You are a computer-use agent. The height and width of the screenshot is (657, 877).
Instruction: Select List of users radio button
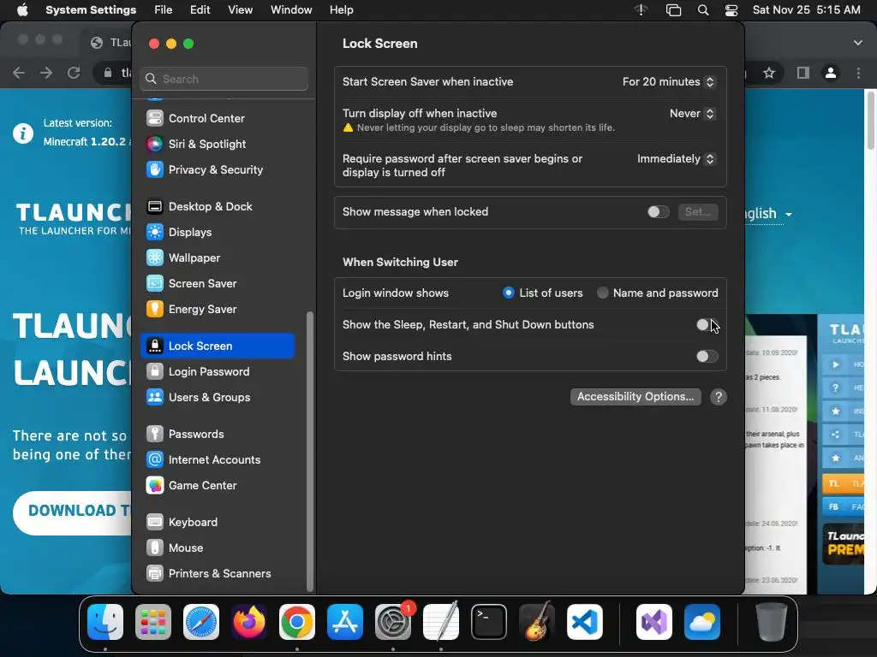[509, 293]
